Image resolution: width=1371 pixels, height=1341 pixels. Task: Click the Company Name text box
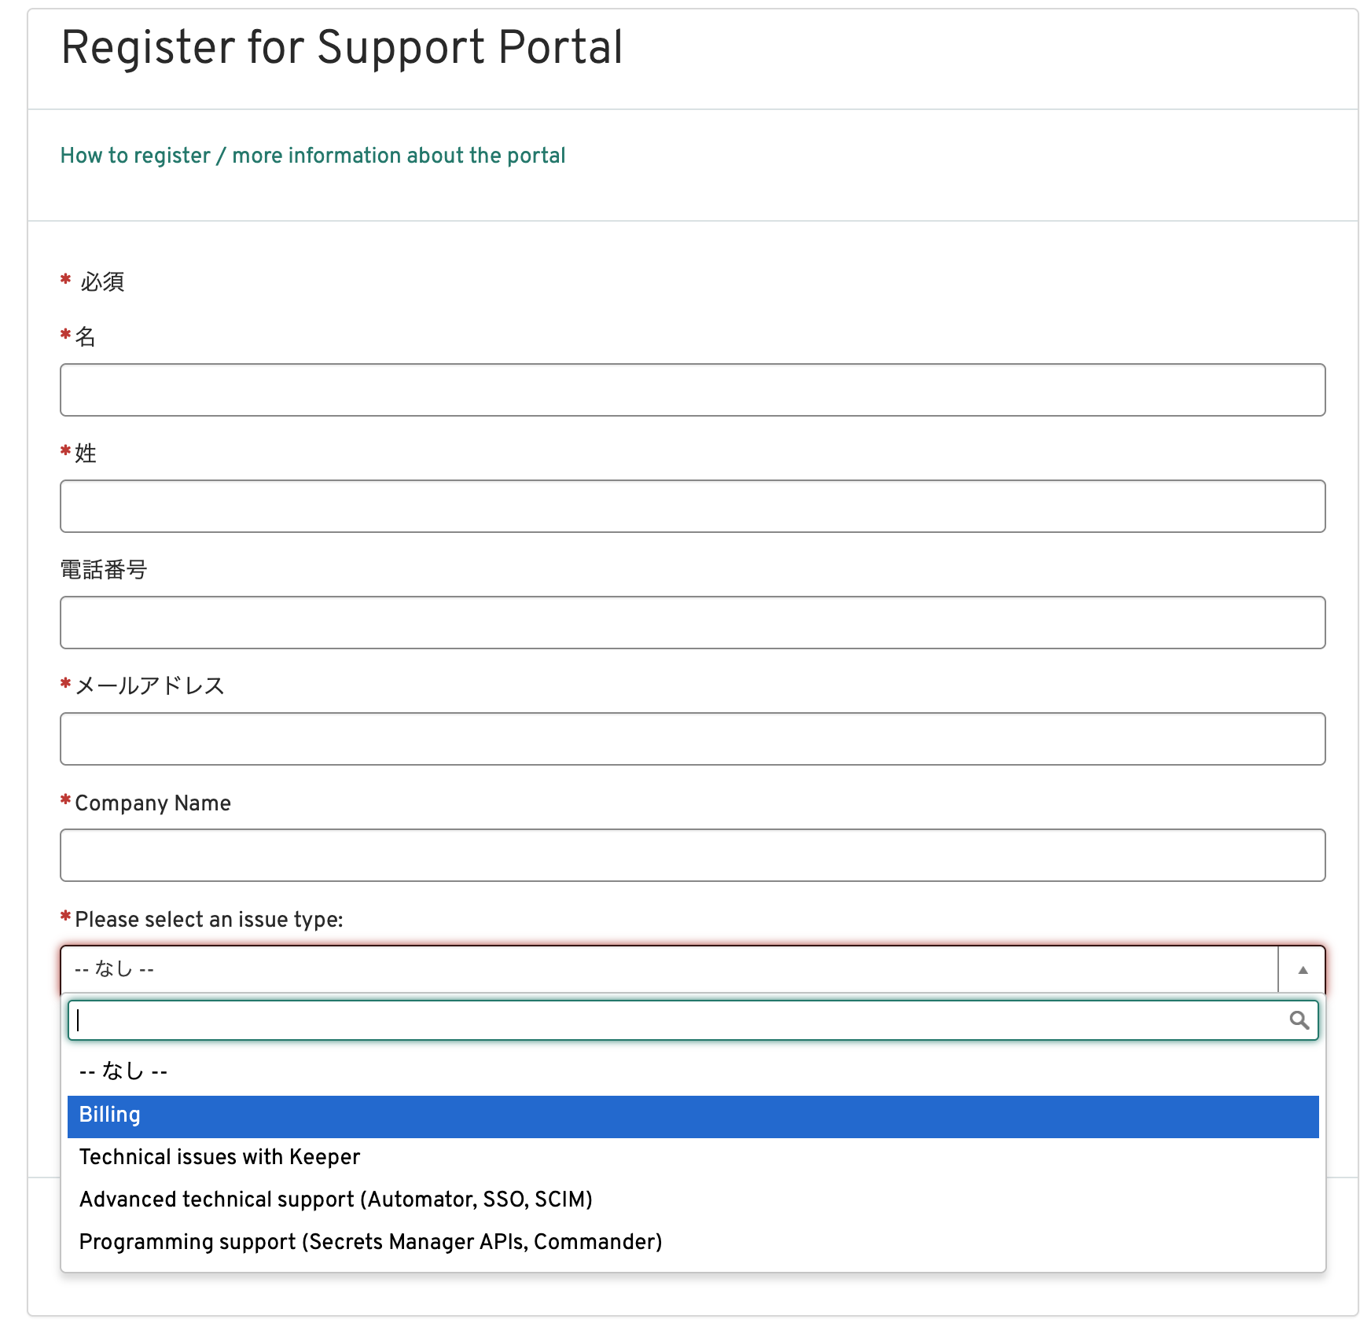click(693, 855)
